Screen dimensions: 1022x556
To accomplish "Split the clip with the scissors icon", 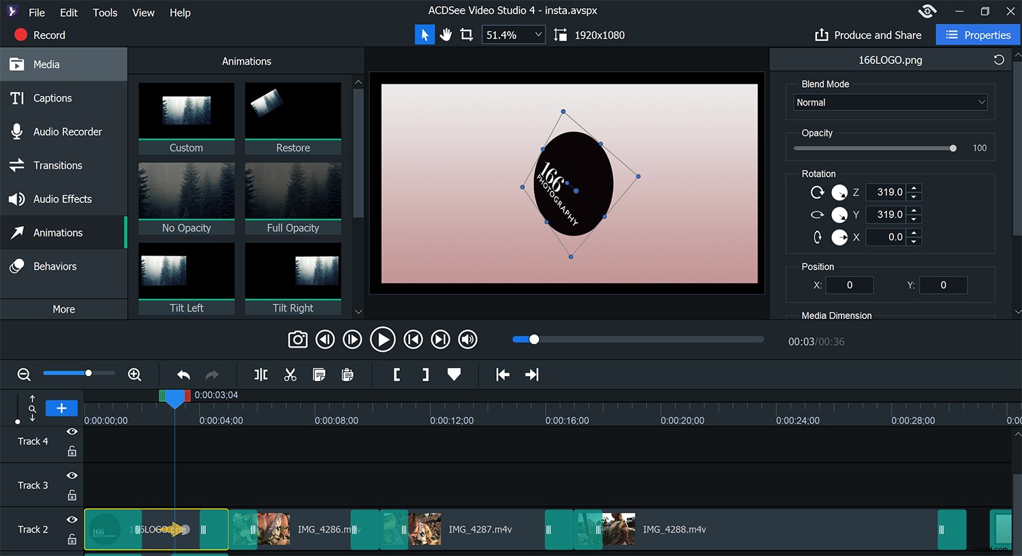I will tap(290, 374).
